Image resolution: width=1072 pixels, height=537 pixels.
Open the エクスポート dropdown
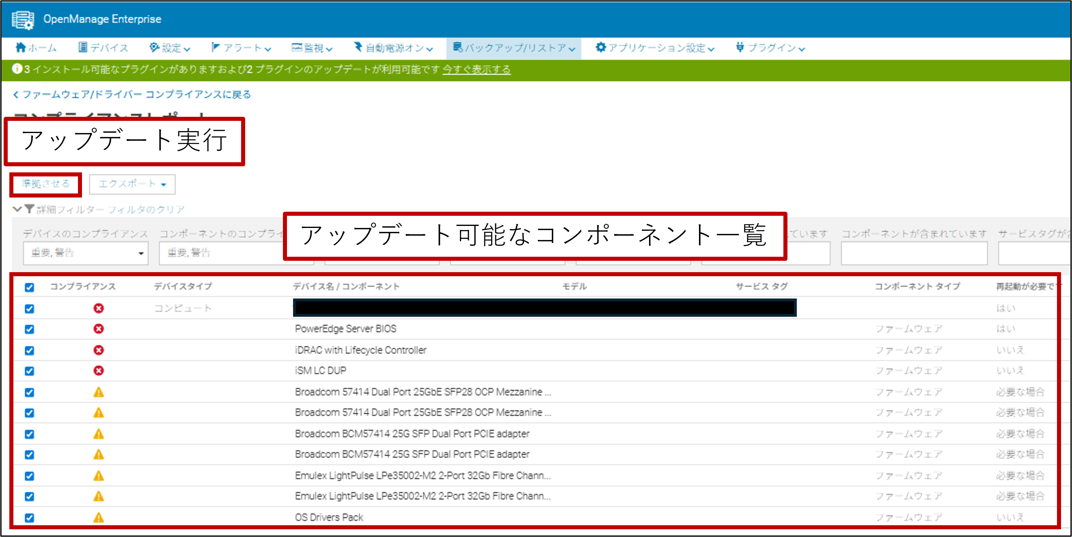tap(132, 184)
